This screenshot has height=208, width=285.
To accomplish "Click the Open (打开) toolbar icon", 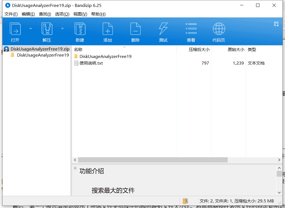I will [15, 29].
